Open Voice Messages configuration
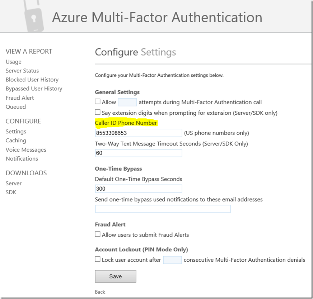 pyautogui.click(x=26, y=149)
